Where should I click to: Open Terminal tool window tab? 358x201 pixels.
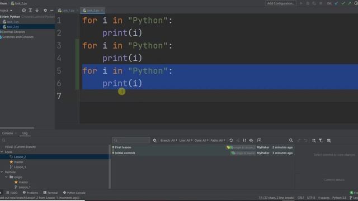[50, 193]
